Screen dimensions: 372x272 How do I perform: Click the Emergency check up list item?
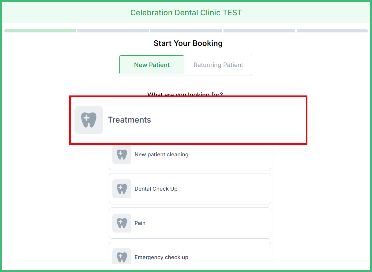point(190,257)
